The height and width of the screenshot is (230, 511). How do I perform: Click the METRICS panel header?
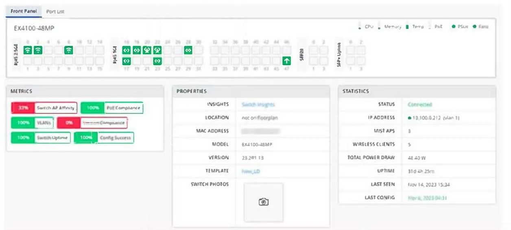coord(85,91)
